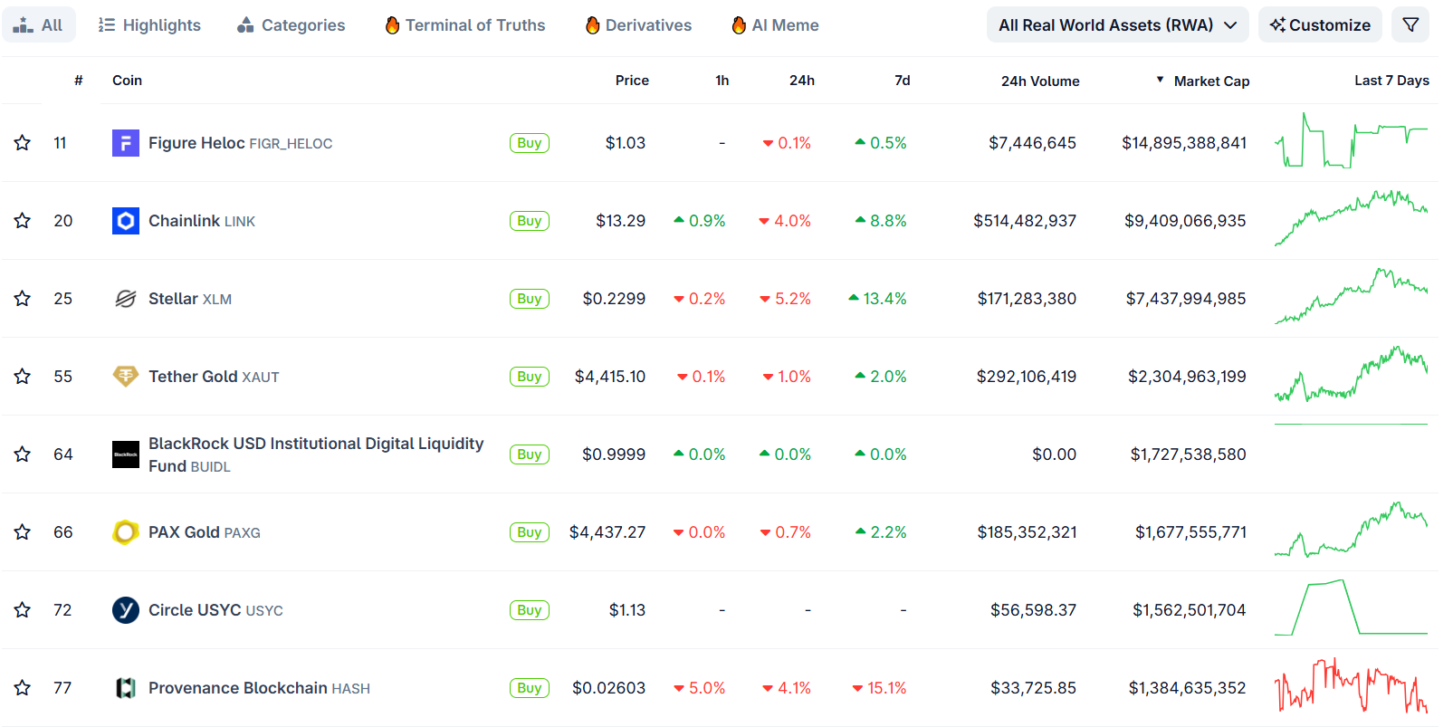Viewport: 1453px width, 727px height.
Task: Click the Chainlink coin logo icon
Action: (125, 221)
